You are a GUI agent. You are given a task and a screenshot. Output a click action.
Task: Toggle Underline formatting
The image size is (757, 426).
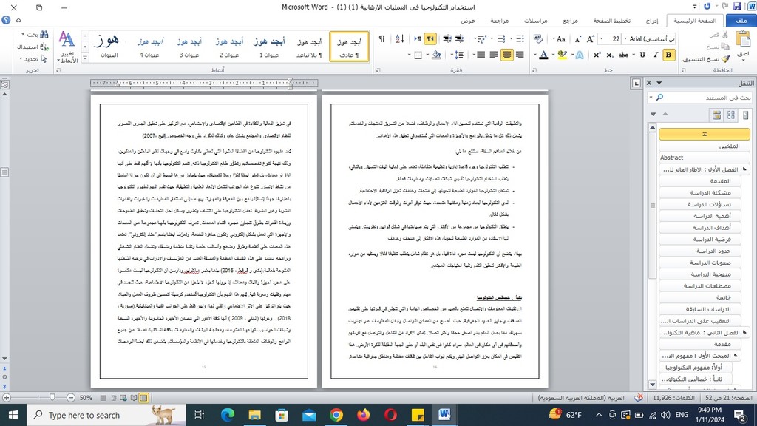[x=642, y=55]
